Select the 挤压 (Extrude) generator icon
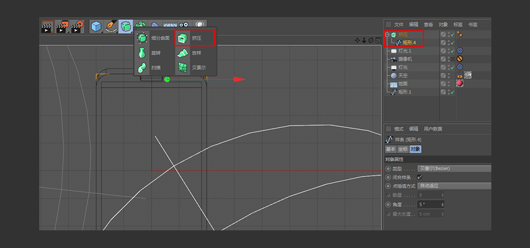The height and width of the screenshot is (248, 530). click(x=182, y=39)
